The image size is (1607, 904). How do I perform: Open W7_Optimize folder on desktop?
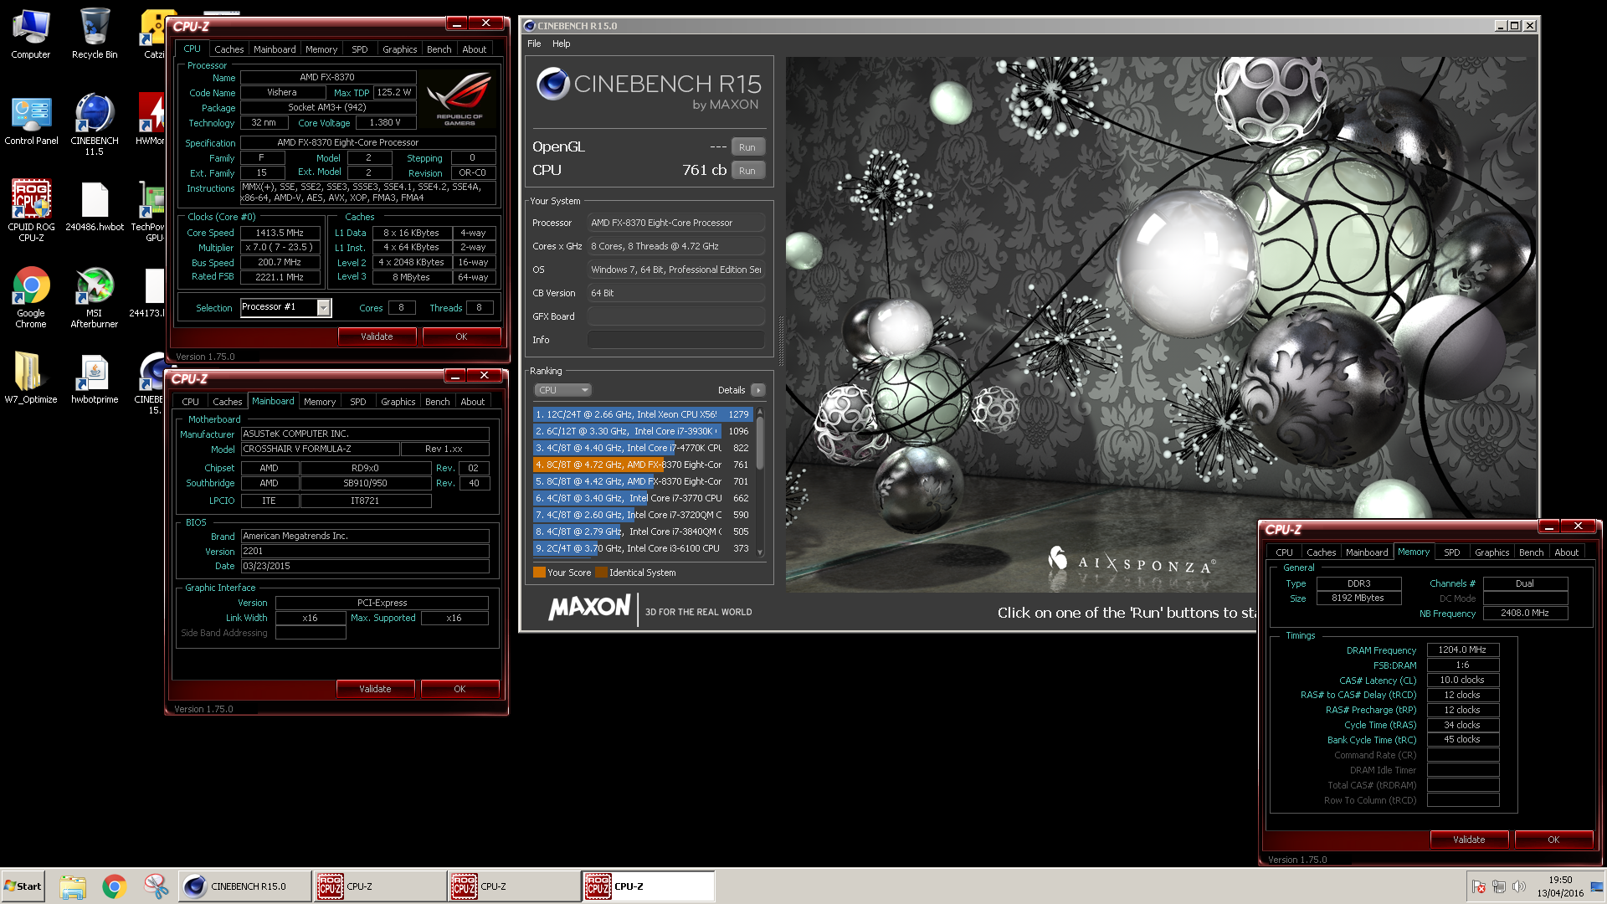[31, 378]
